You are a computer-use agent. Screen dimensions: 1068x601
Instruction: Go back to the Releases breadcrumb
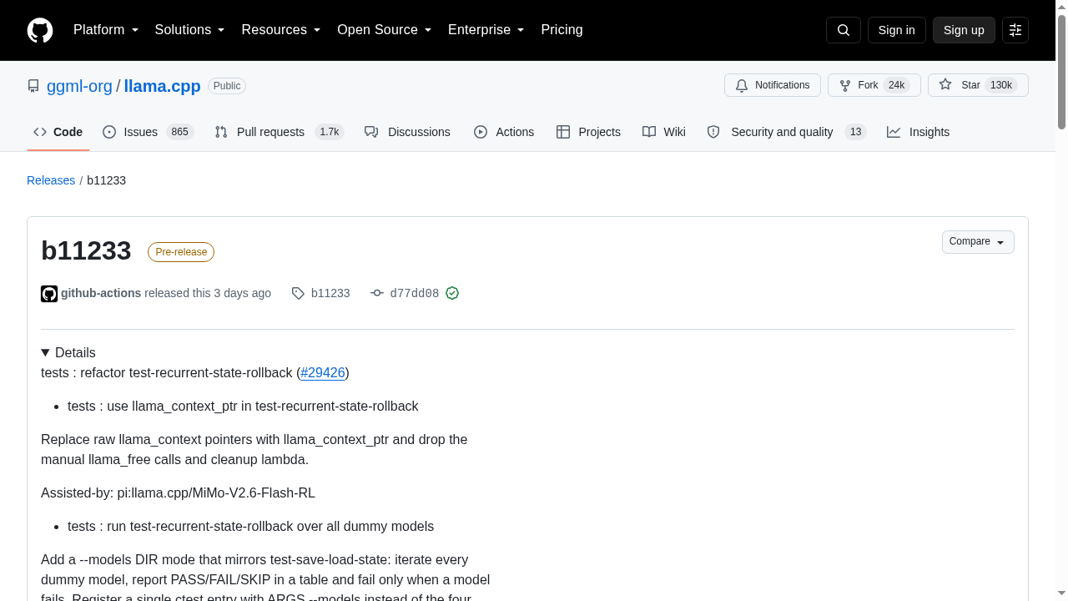click(x=51, y=180)
